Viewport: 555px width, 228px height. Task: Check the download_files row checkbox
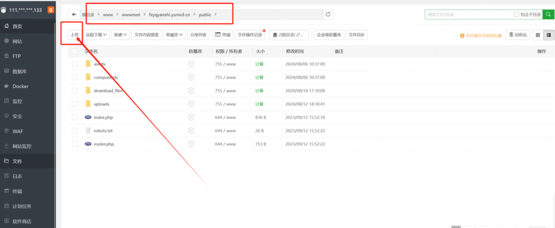pos(74,91)
